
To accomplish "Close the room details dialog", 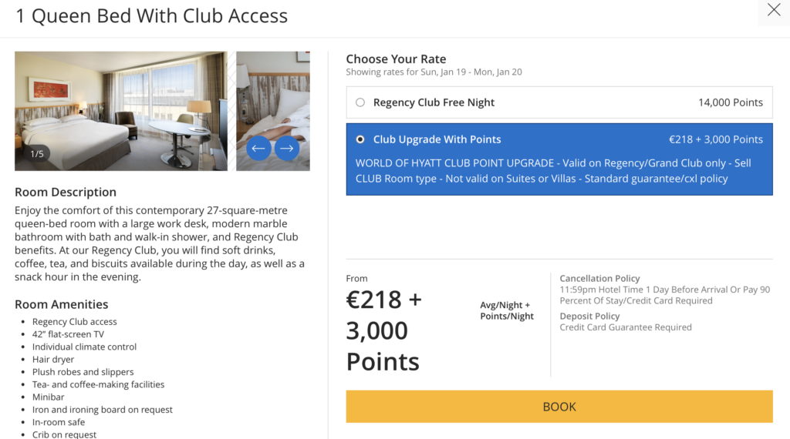I will pyautogui.click(x=773, y=11).
